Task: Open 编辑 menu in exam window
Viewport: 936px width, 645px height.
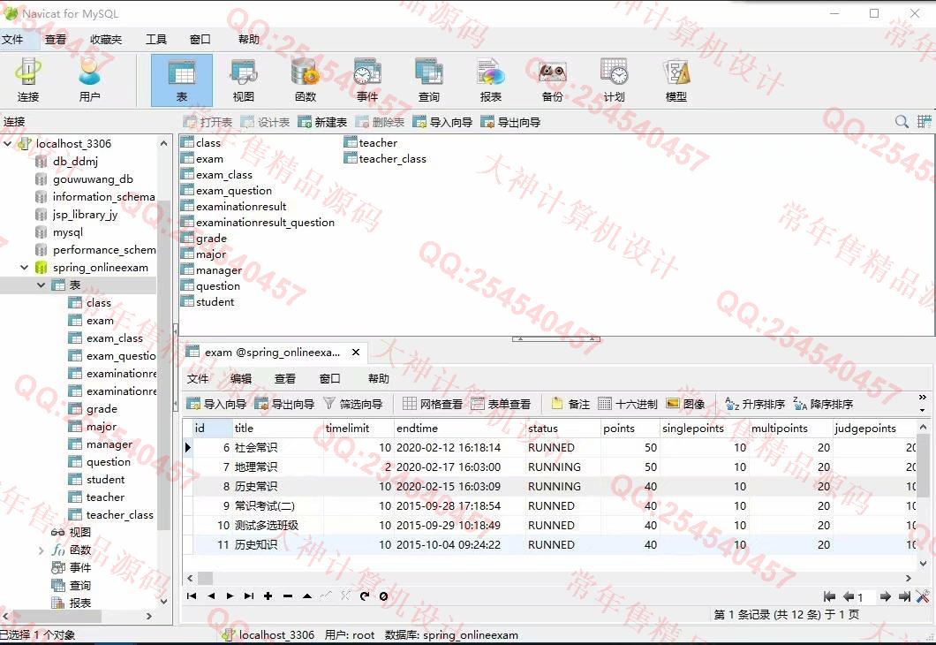Action: [x=241, y=379]
